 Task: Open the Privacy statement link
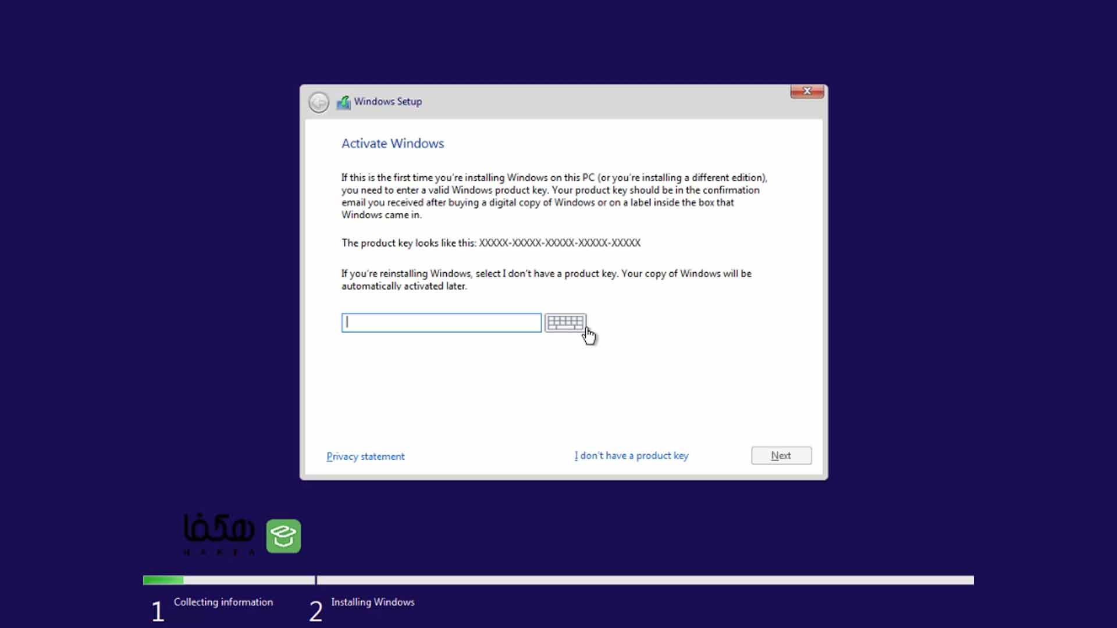(365, 456)
